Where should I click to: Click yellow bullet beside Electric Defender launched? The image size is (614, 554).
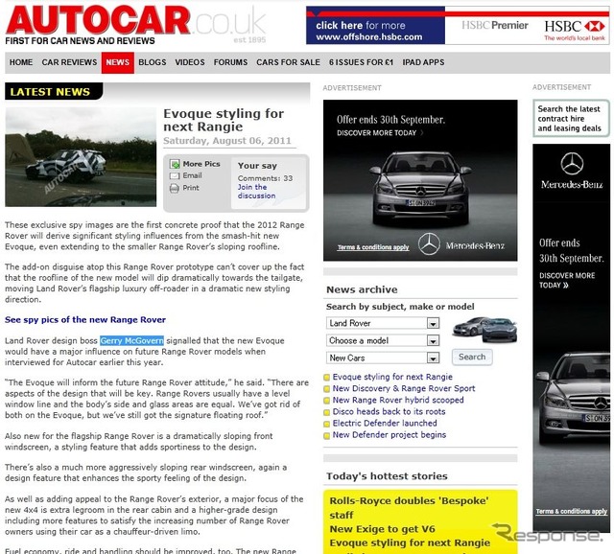click(326, 424)
